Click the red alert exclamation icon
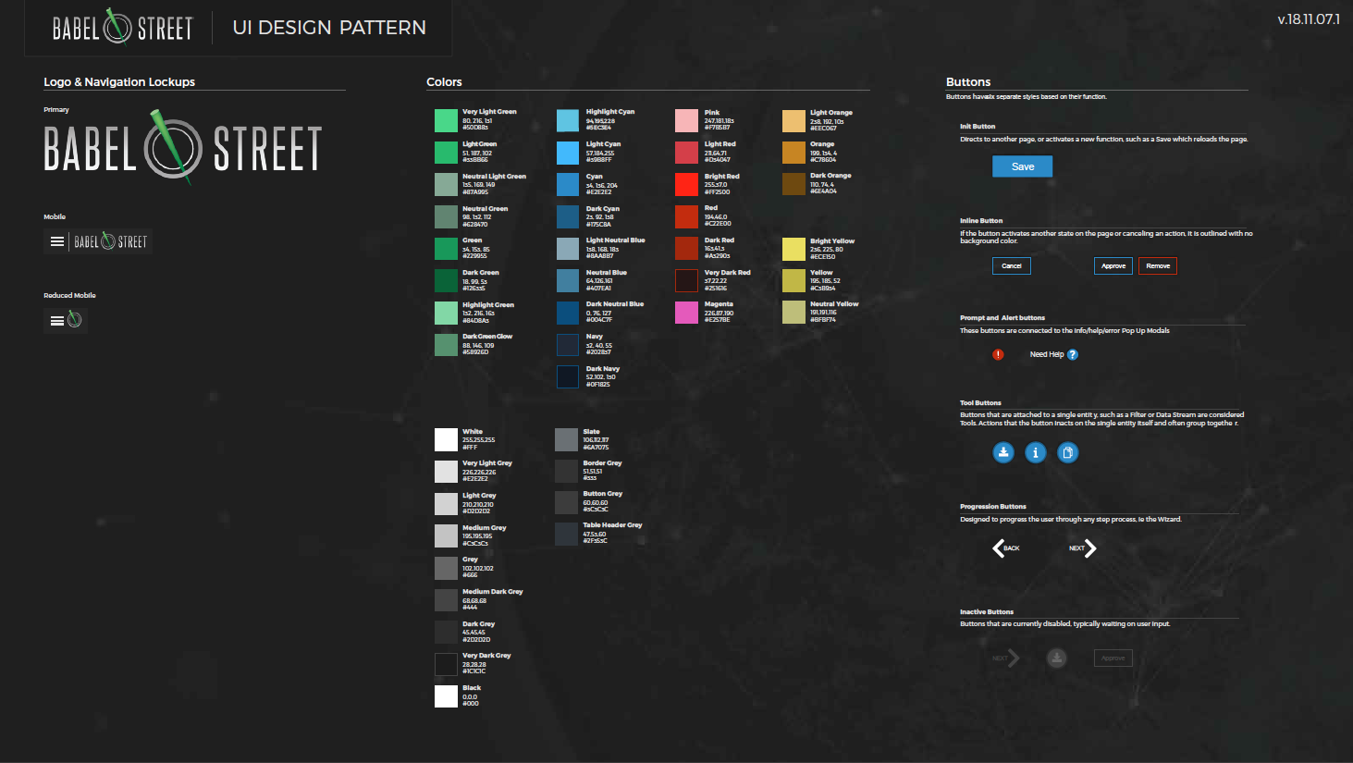The height and width of the screenshot is (763, 1353). [998, 354]
